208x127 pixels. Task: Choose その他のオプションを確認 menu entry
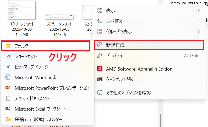[128, 93]
